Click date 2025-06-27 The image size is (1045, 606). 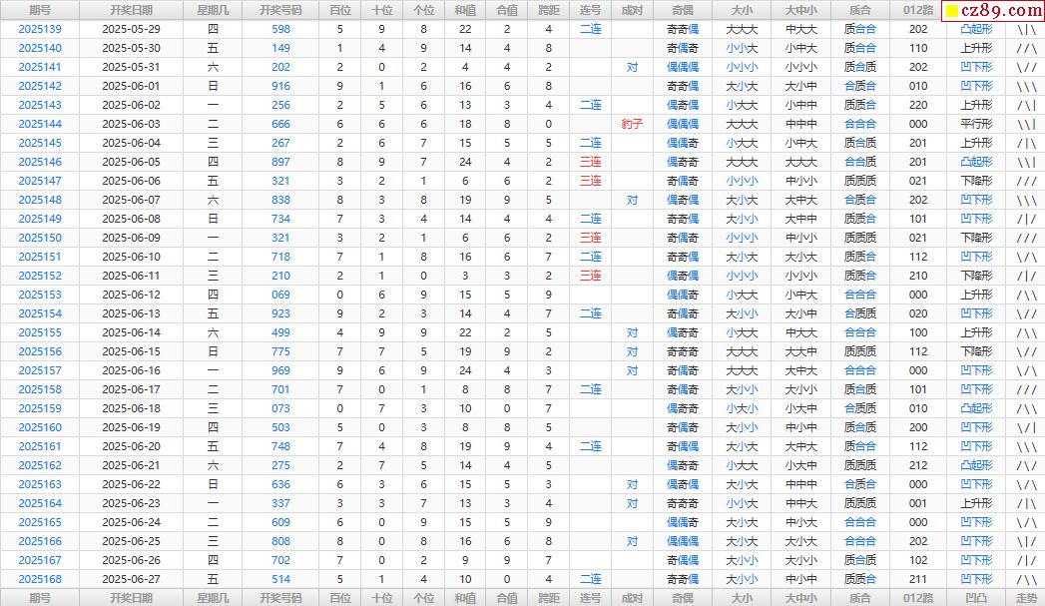point(132,579)
